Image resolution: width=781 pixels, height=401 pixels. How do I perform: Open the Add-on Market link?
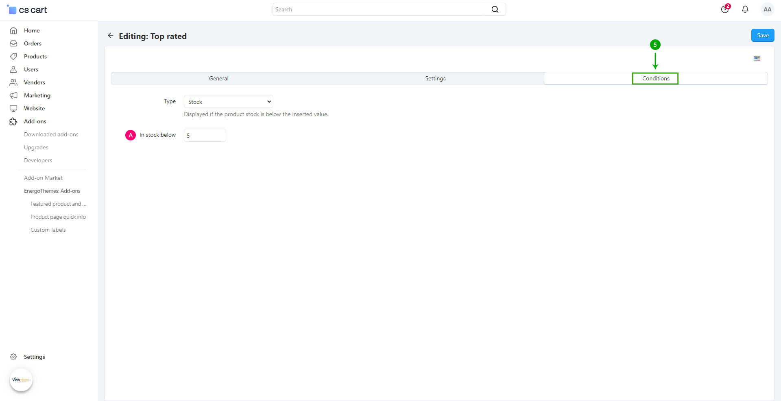point(43,178)
